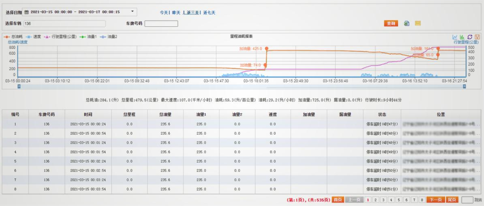This screenshot has width=484, height=206.
Task: Click status 停车超时(4时47分) in row 1
Action: [381, 124]
